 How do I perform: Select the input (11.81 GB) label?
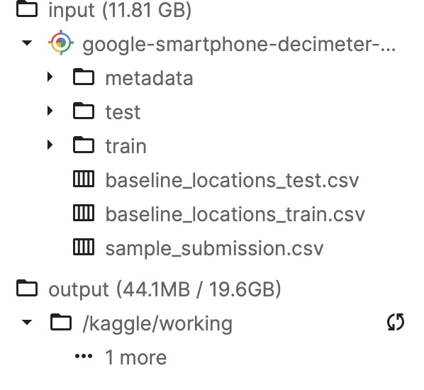click(x=120, y=10)
